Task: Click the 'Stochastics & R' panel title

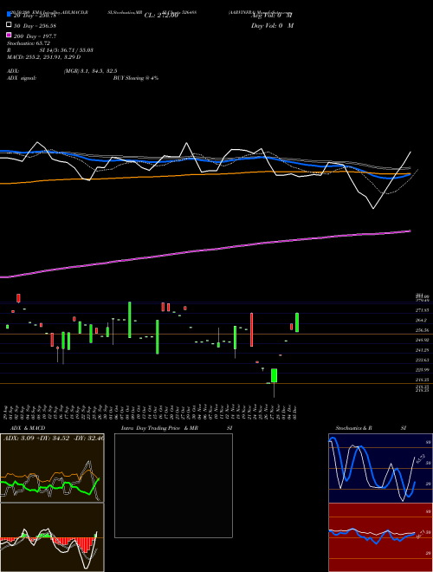Action: pos(353,428)
